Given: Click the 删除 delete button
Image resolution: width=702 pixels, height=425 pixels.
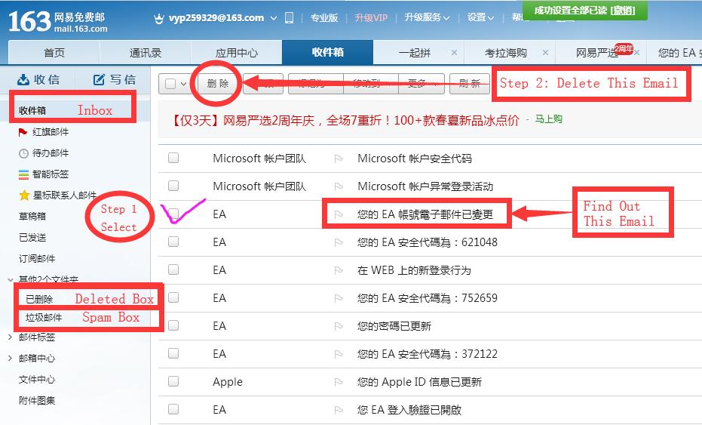Looking at the screenshot, I should 218,83.
